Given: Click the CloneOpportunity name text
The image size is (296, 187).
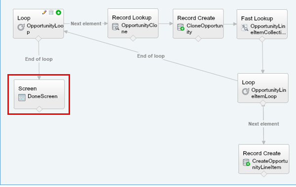Looking at the screenshot, I should [x=205, y=29].
